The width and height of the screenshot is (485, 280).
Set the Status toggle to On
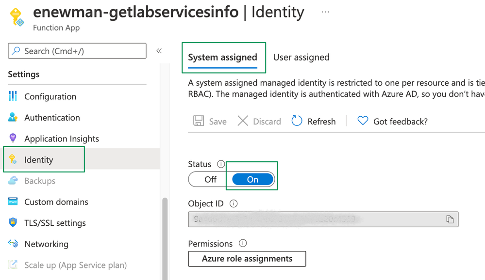pyautogui.click(x=253, y=179)
